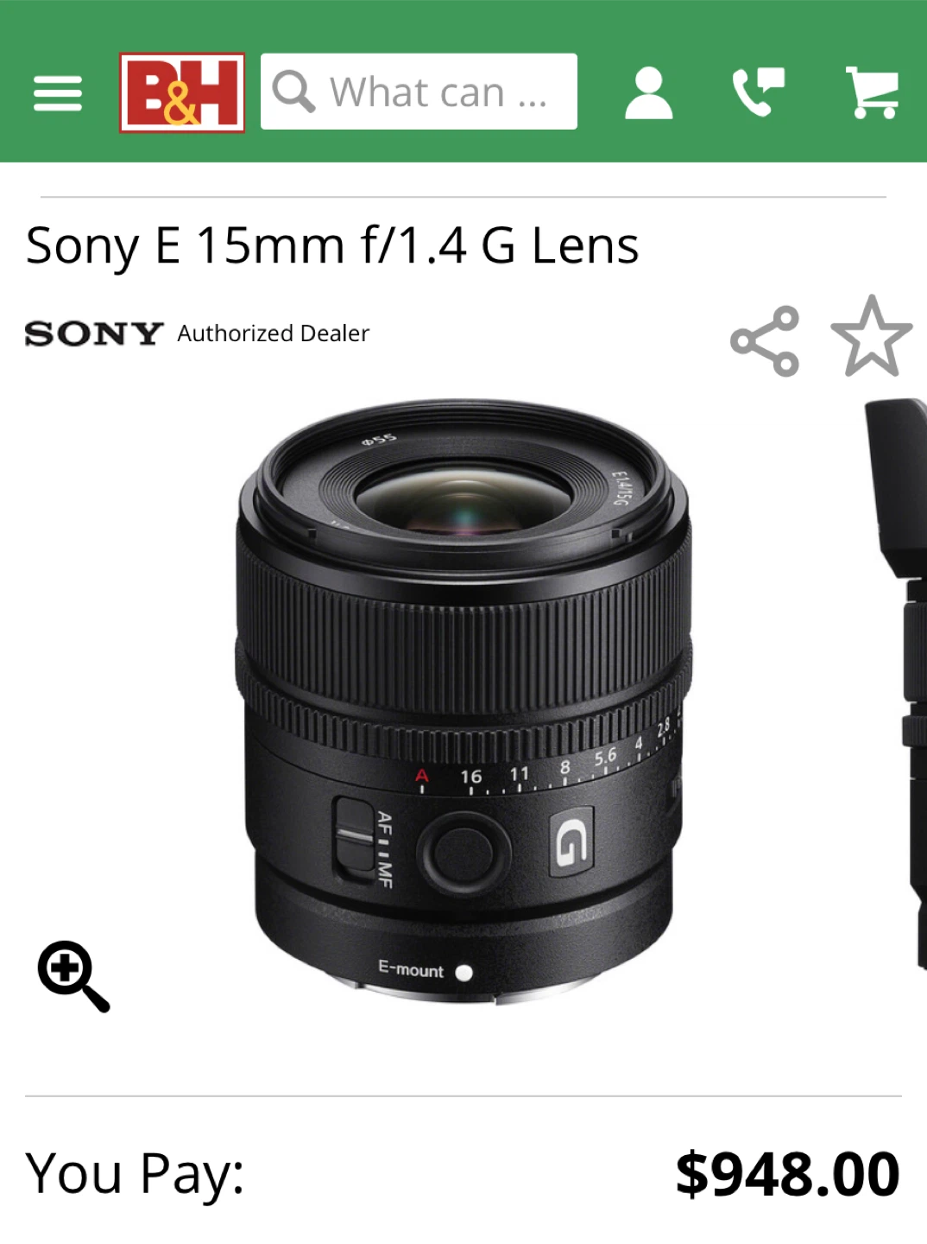Open the hamburger navigation menu

coord(58,93)
